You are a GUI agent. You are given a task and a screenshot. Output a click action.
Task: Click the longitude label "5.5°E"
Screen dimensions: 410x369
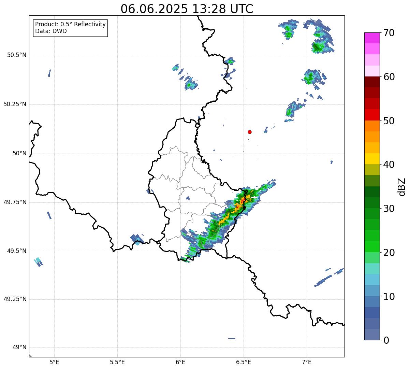pyautogui.click(x=118, y=362)
